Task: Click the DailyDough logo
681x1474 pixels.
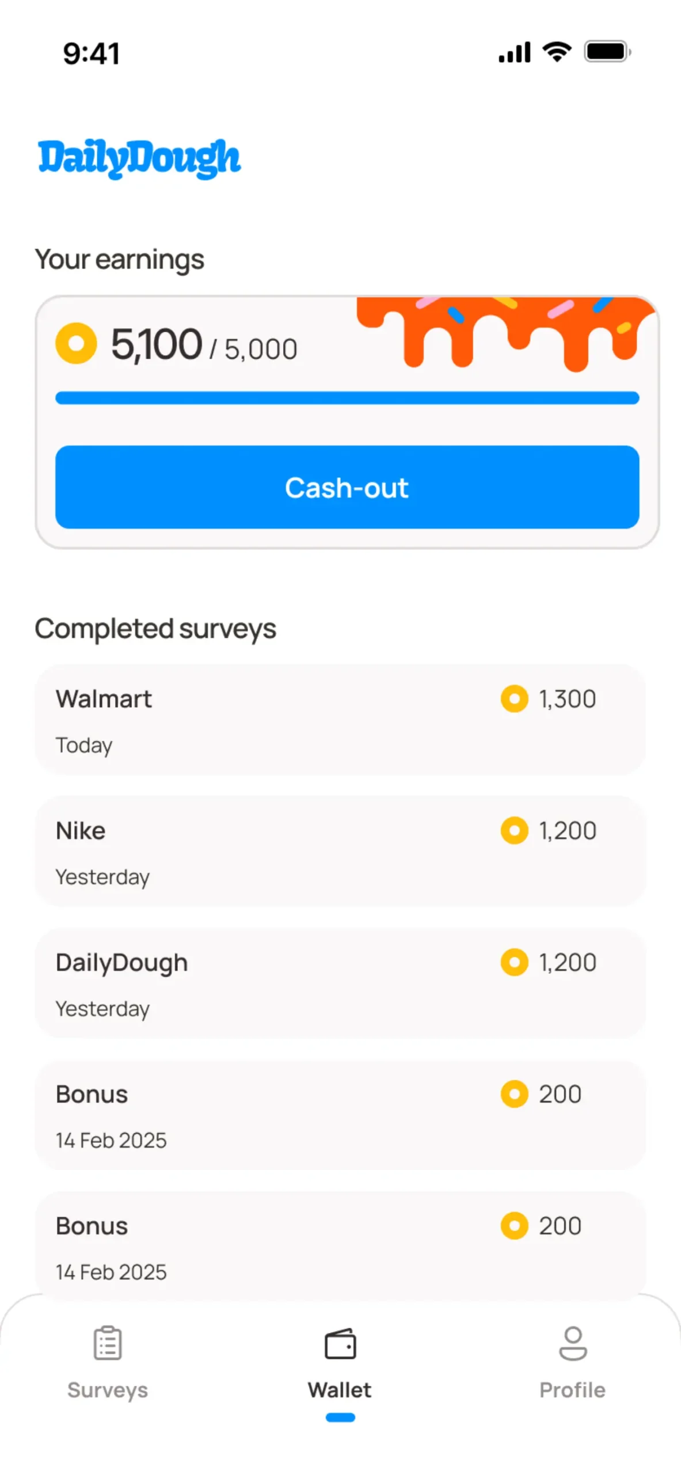Action: [x=139, y=158]
